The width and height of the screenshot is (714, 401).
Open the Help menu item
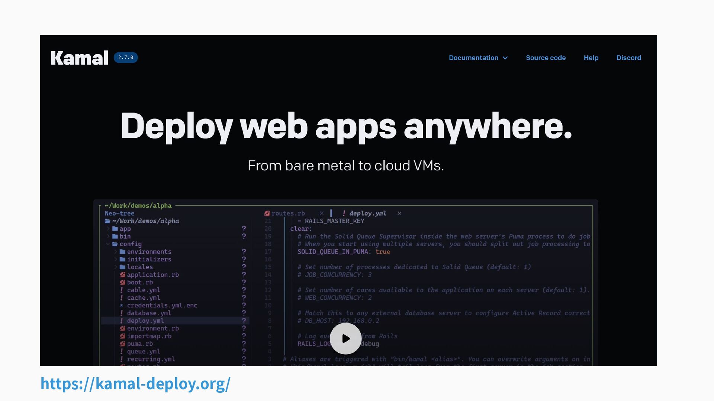pyautogui.click(x=591, y=58)
